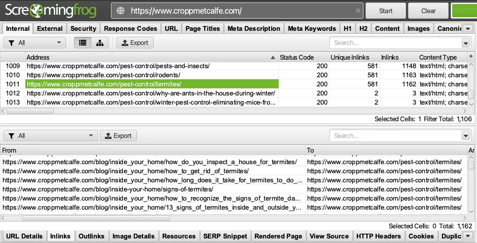Screen dimensions: 477x243
Task: Open the Resources bottom tab
Action: pos(179,236)
